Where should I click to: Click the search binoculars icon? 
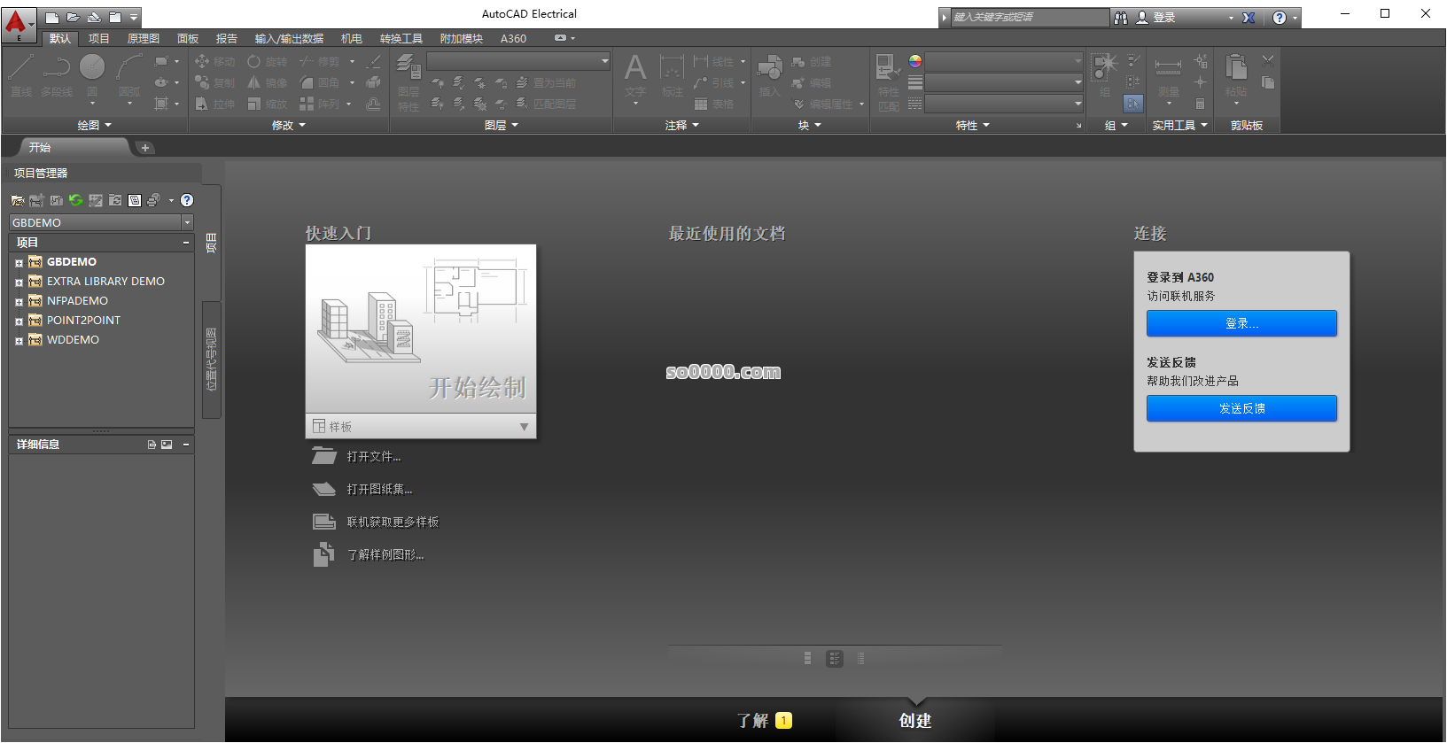1121,18
